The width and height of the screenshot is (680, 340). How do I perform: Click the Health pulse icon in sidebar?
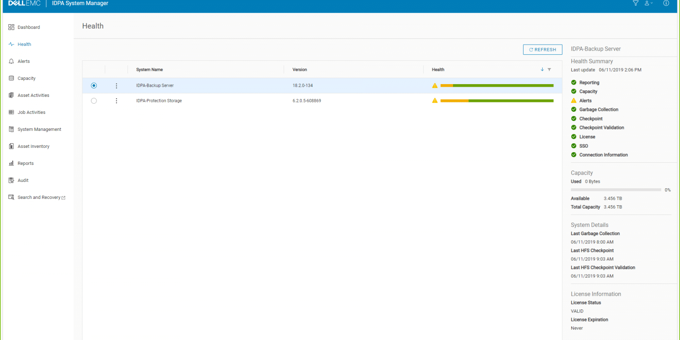coord(11,44)
